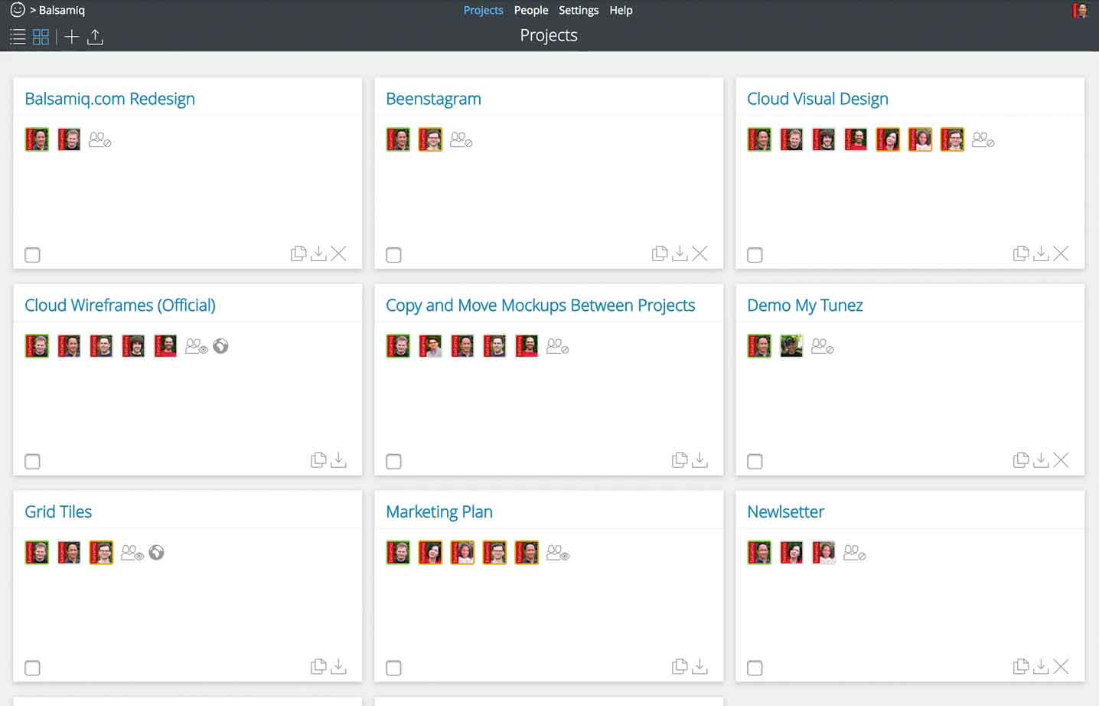Click the Balsamiq smiley logo
This screenshot has height=706, width=1099.
coord(18,10)
